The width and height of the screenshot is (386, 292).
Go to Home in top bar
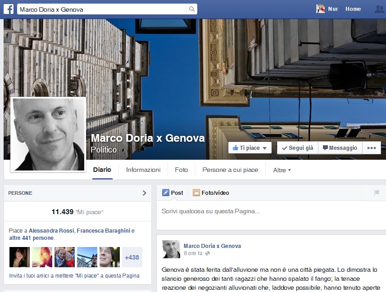(353, 9)
